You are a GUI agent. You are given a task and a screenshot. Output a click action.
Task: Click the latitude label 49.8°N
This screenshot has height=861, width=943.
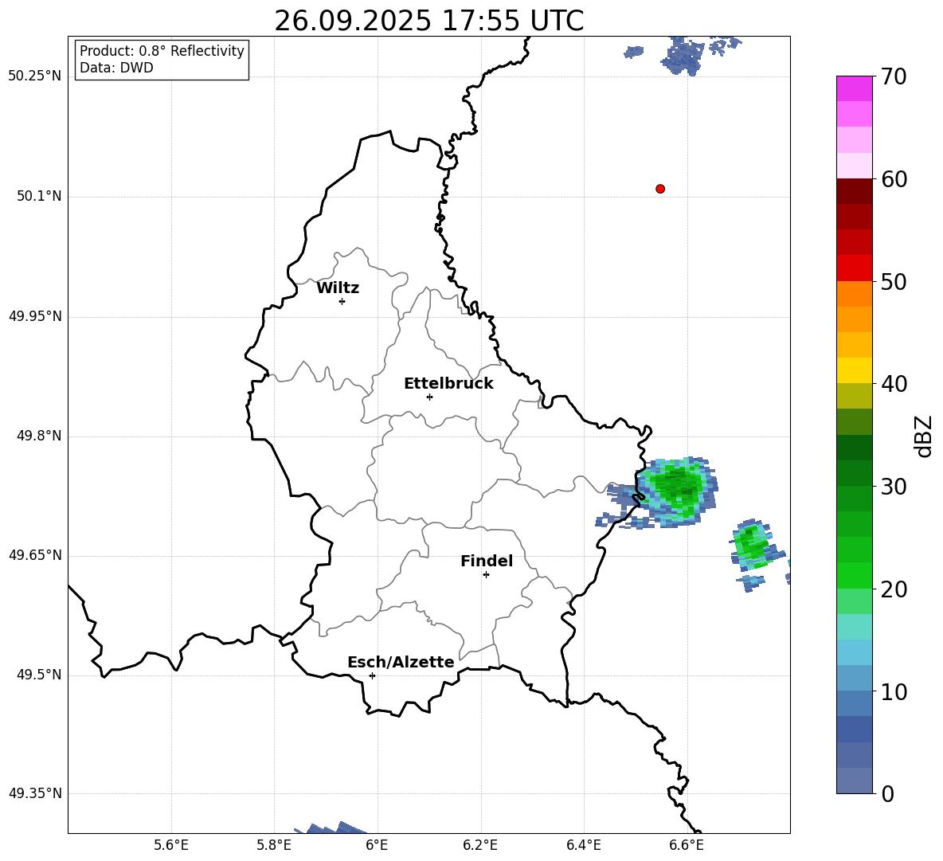pyautogui.click(x=39, y=436)
